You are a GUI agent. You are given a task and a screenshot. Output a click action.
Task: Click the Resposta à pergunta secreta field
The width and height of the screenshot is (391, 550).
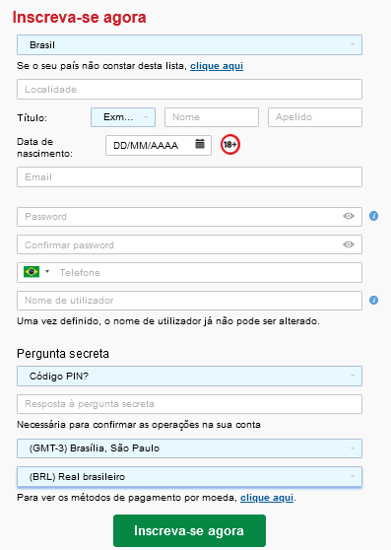[189, 404]
